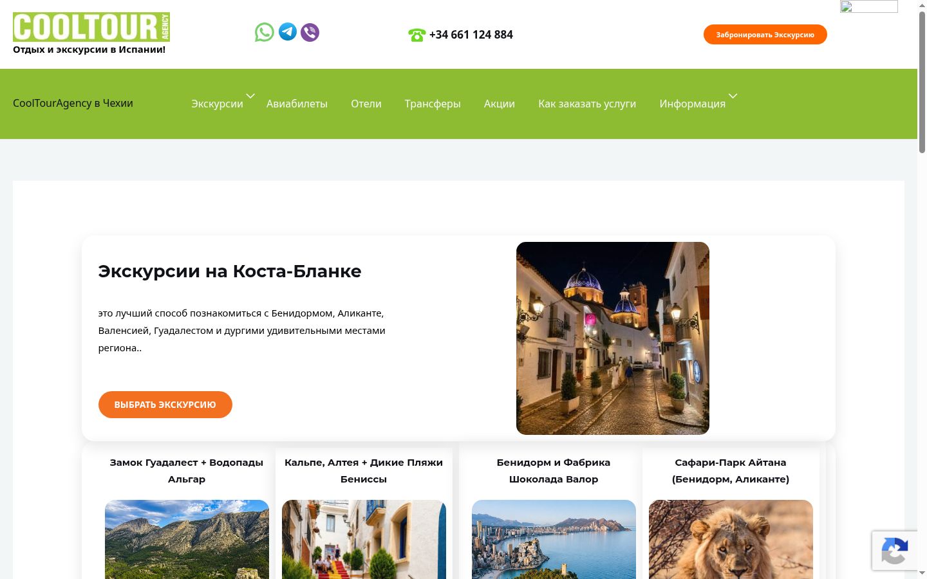
Task: Click the CoolTour Agency logo
Action: [91, 27]
